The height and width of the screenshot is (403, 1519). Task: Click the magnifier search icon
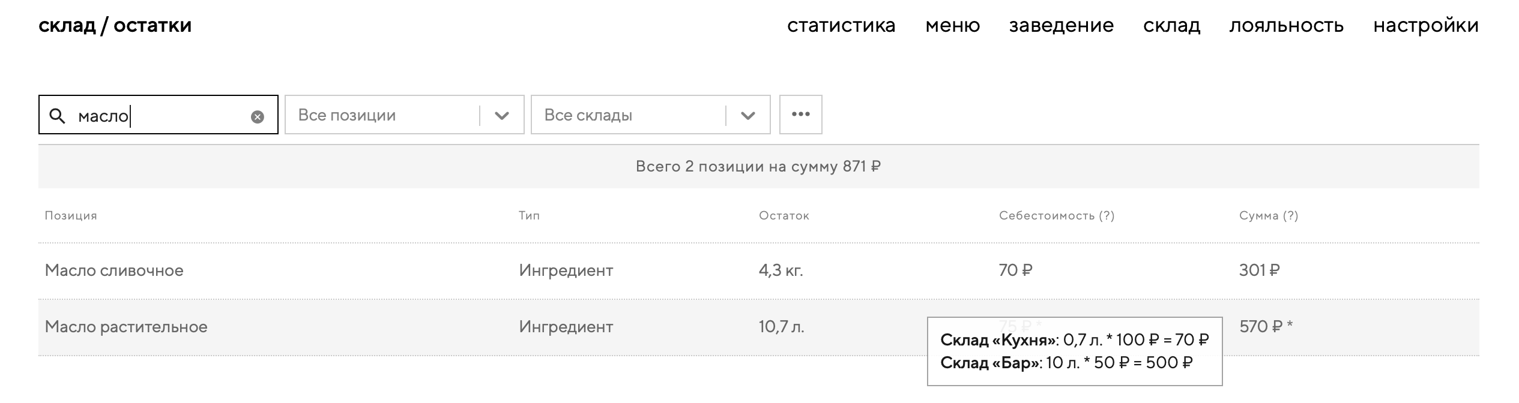58,116
